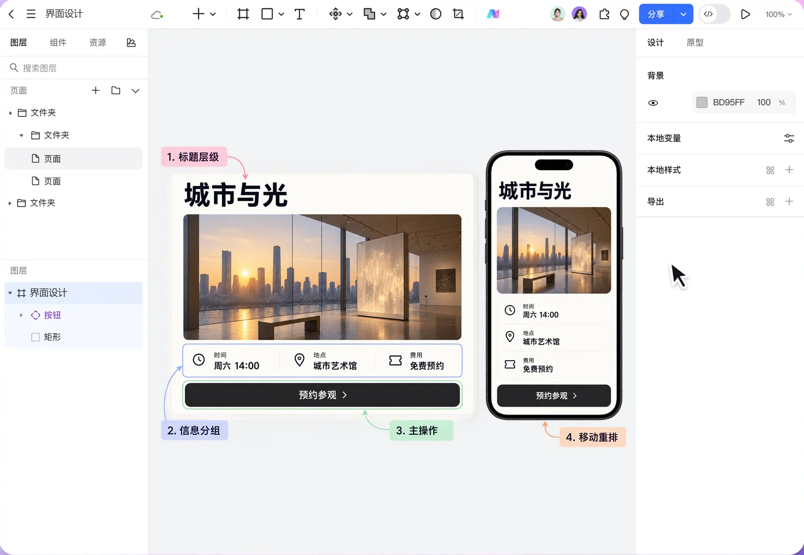Click the half-circle mask icon
The image size is (804, 555).
435,14
